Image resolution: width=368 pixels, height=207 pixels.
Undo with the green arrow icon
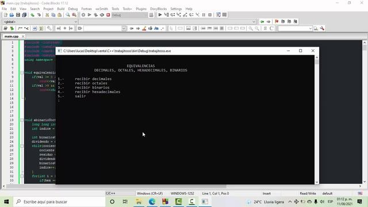(32, 15)
